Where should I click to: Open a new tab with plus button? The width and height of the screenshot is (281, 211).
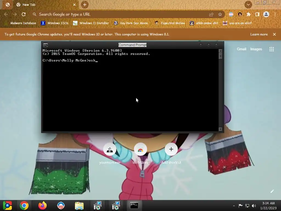coord(85,5)
